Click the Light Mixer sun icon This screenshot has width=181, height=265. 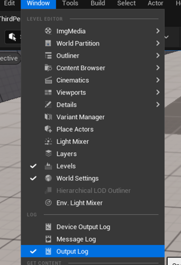click(48, 141)
